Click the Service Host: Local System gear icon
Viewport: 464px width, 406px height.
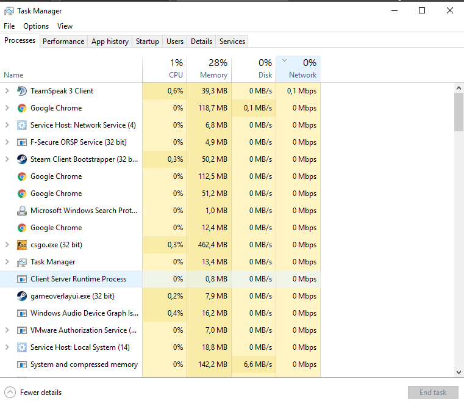(x=21, y=347)
